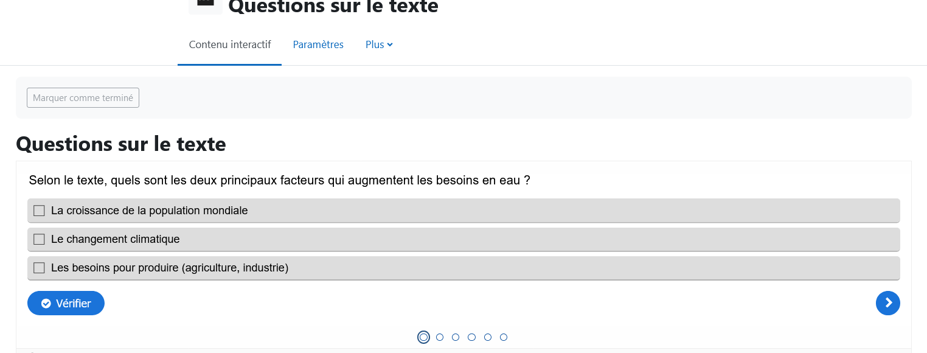
Task: Click the question text about besoins en eau
Action: (x=280, y=180)
